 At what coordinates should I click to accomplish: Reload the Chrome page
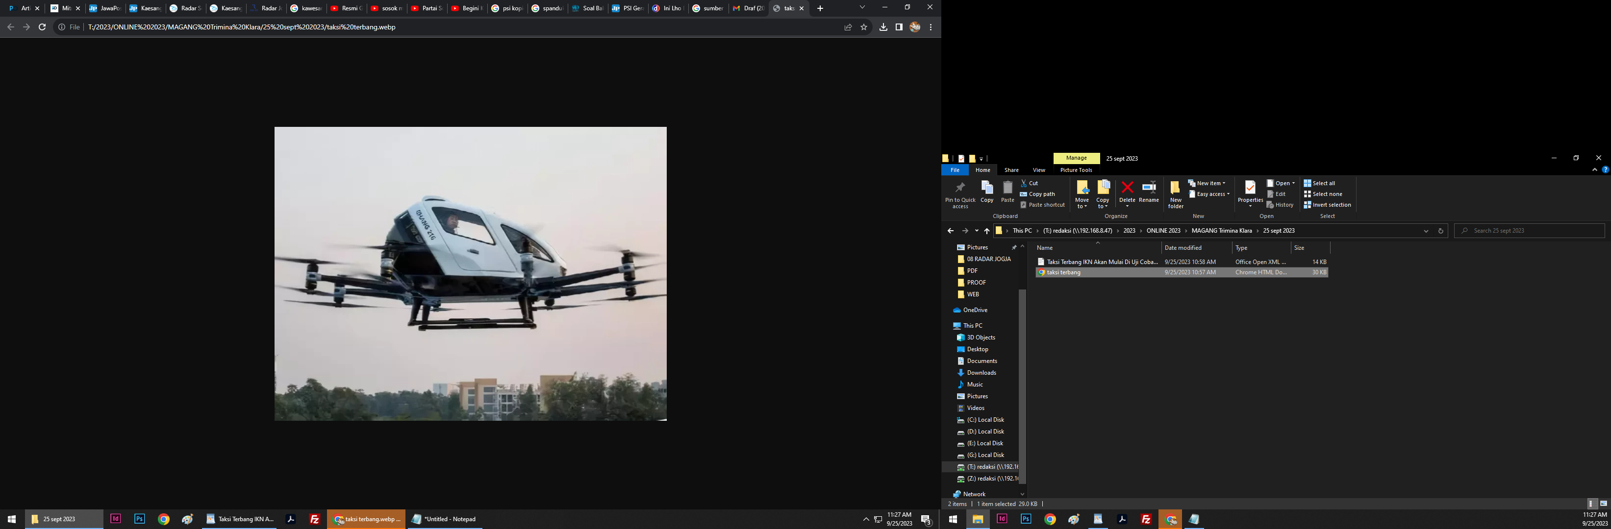point(42,27)
